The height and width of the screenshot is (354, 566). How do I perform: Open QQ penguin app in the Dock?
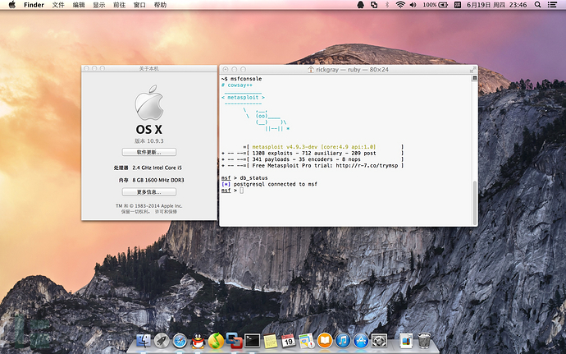click(198, 341)
